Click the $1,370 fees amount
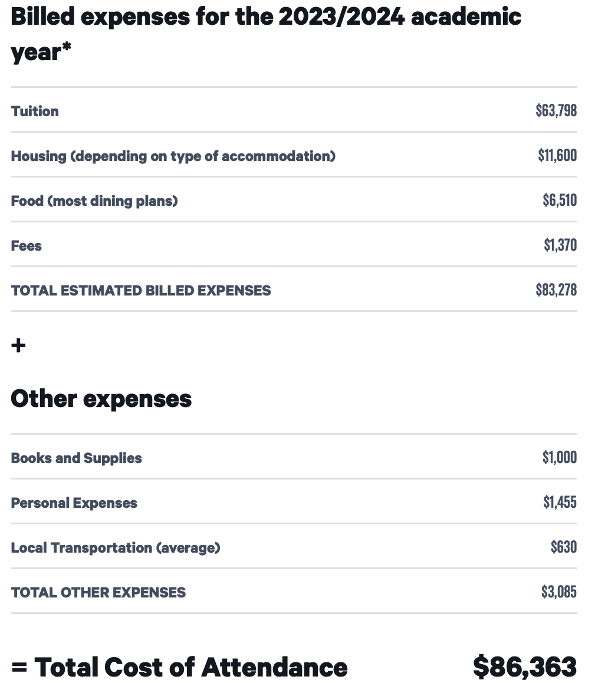 pyautogui.click(x=560, y=245)
